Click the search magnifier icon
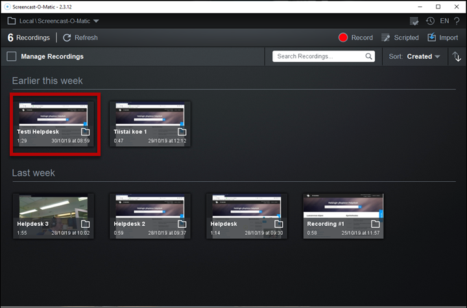This screenshot has height=308, width=467. tap(368, 56)
